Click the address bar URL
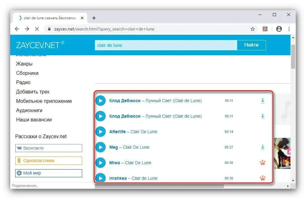 [x=104, y=29]
